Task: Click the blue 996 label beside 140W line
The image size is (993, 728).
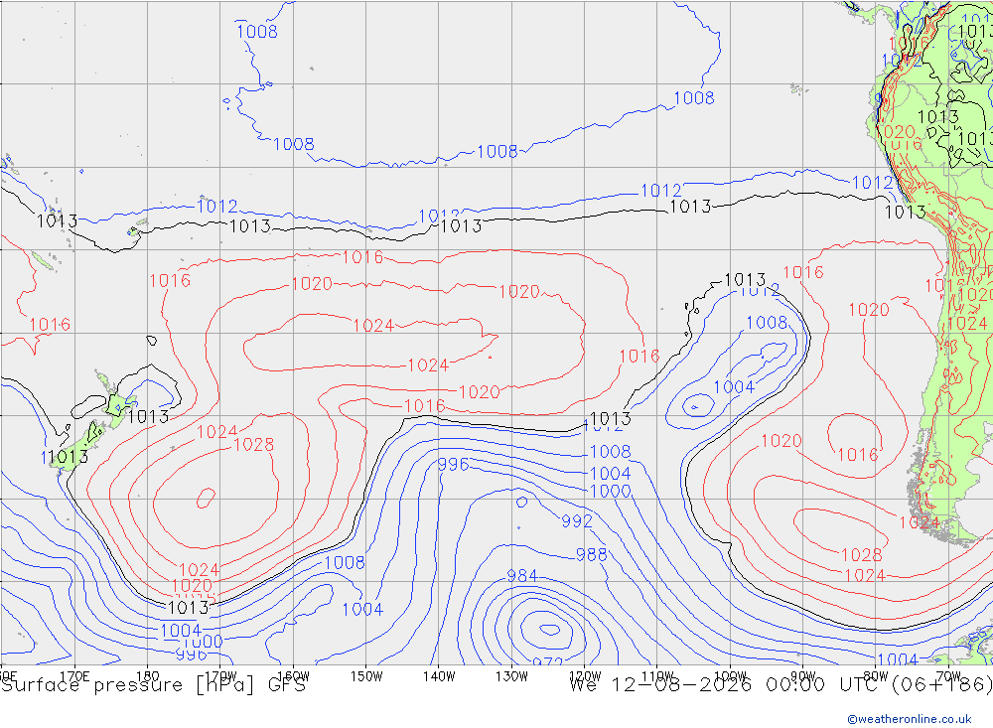Action: pos(454,465)
